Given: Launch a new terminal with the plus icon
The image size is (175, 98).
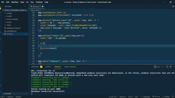Looking at the screenshot, I should (x=162, y=67).
